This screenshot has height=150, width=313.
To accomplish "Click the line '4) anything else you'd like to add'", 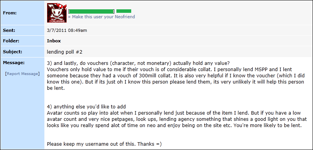I will click(x=86, y=106).
